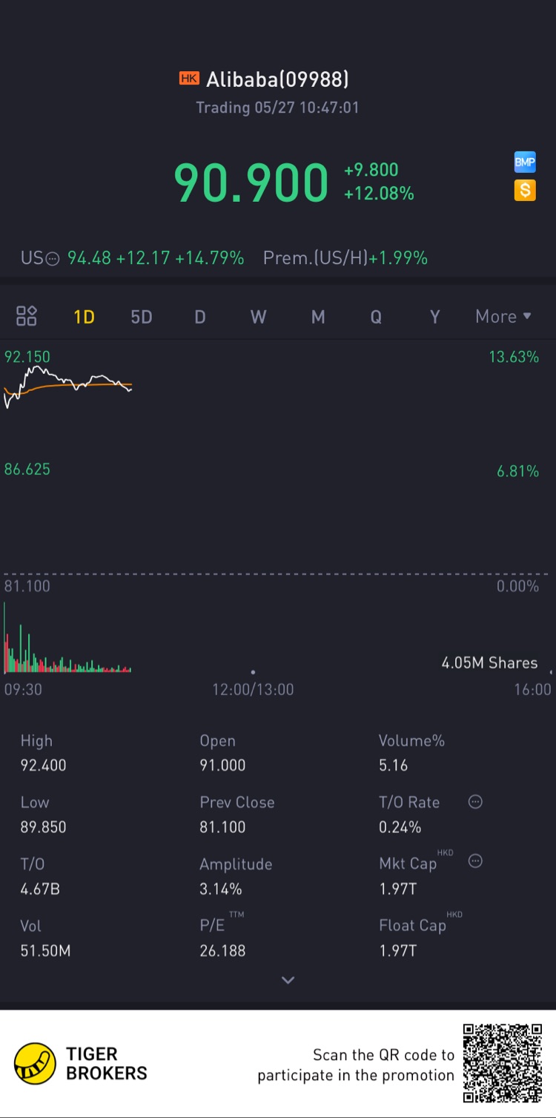Expand the More timeframes dropdown
The height and width of the screenshot is (1118, 556).
[503, 317]
